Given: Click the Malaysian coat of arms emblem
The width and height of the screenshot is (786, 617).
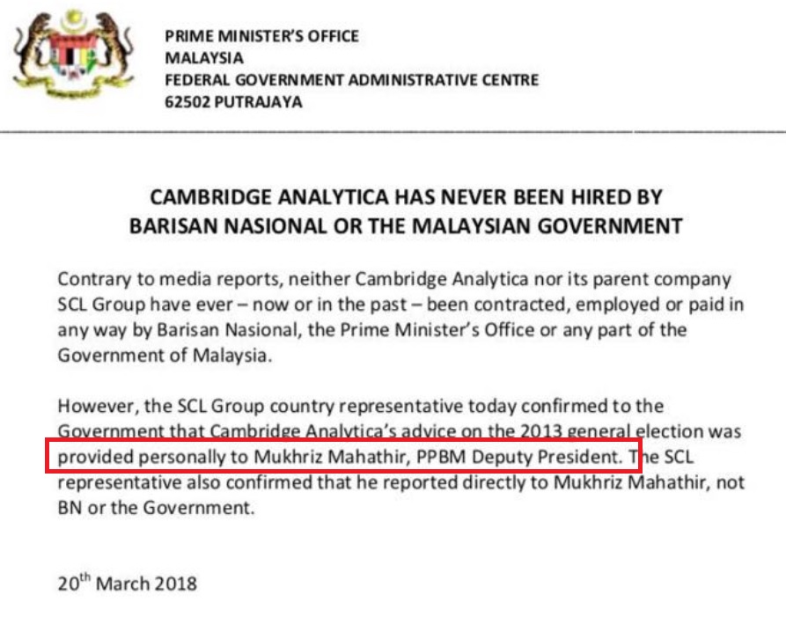Looking at the screenshot, I should coord(74,54).
